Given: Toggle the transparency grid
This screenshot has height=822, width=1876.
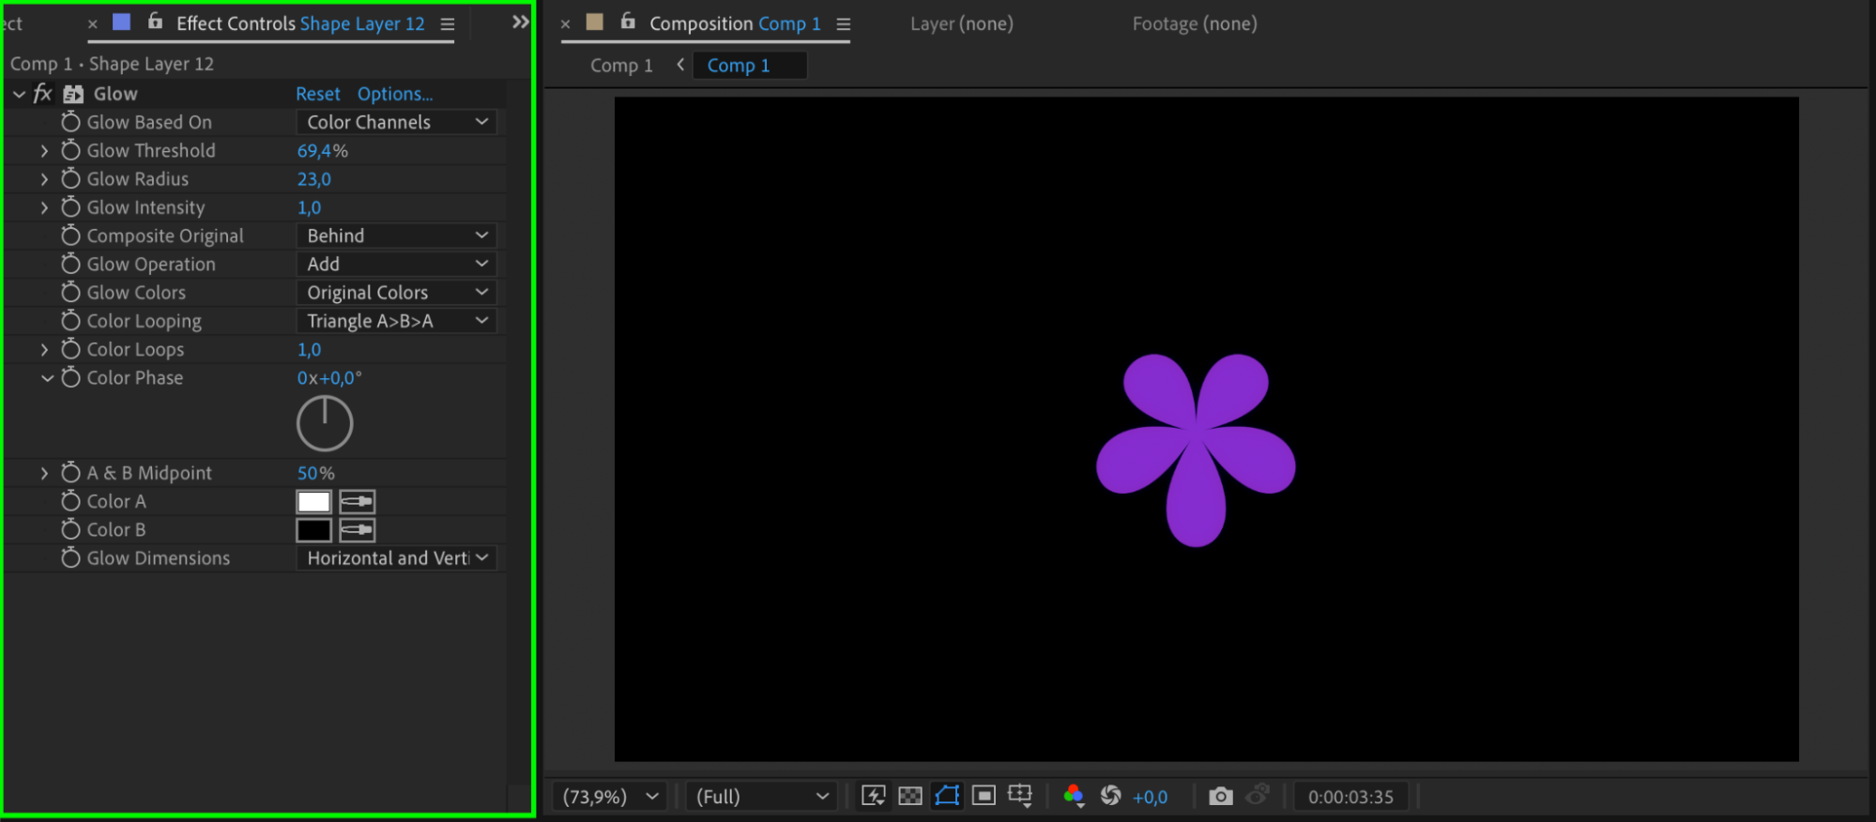Looking at the screenshot, I should coord(909,796).
